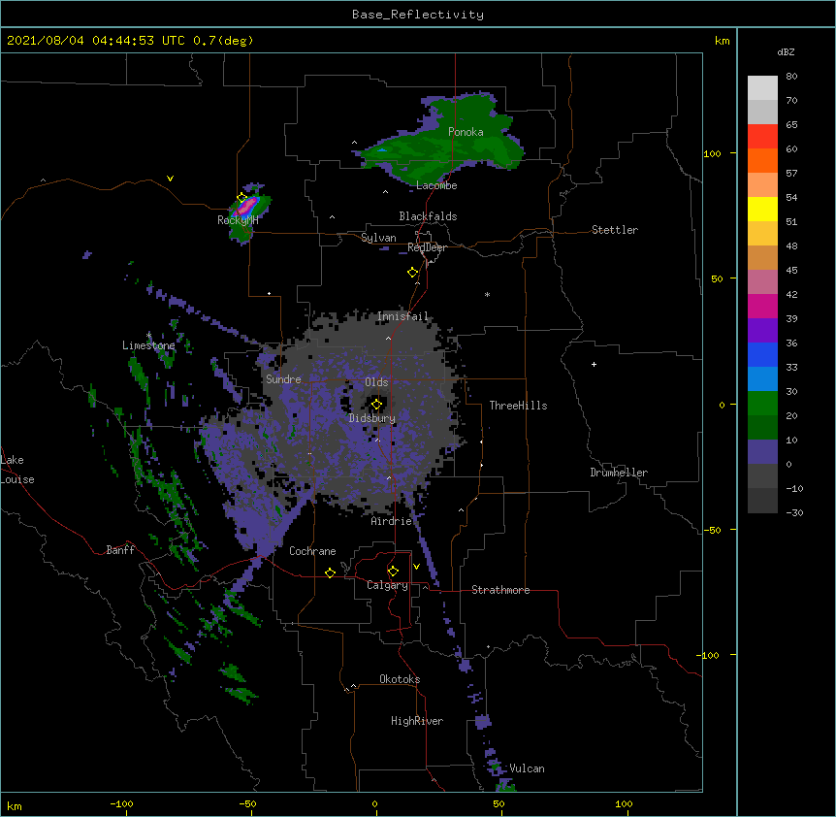Click the blue 33-36 dBZ legend swatch
The image size is (836, 817).
[x=762, y=354]
